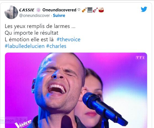Viewport: 154px width, 128px height.
Task: Open the #charles hashtag
Action: [x=56, y=46]
